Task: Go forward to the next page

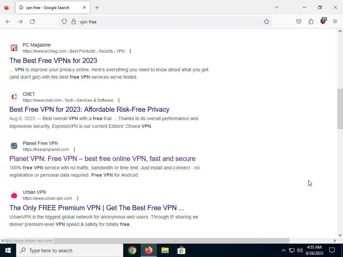Action: [20, 22]
